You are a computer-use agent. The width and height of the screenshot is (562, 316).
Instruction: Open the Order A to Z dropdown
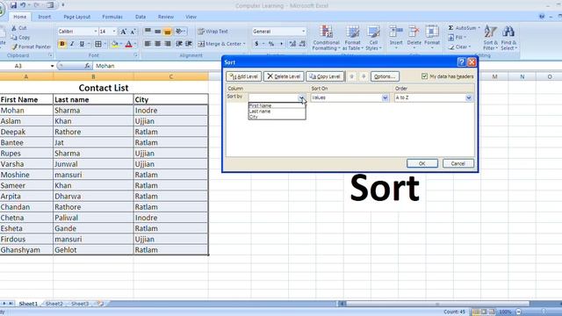[468, 97]
